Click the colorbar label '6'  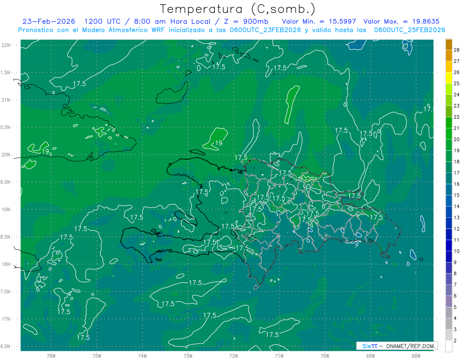tap(455, 296)
